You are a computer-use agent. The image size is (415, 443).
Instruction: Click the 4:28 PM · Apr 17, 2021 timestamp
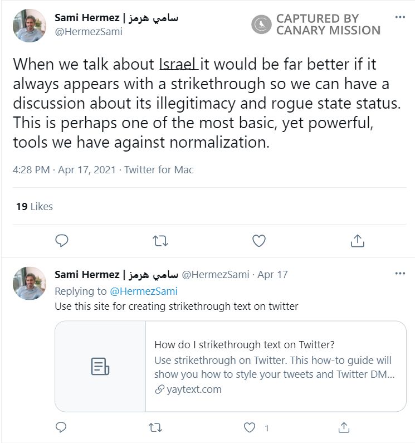click(x=64, y=170)
